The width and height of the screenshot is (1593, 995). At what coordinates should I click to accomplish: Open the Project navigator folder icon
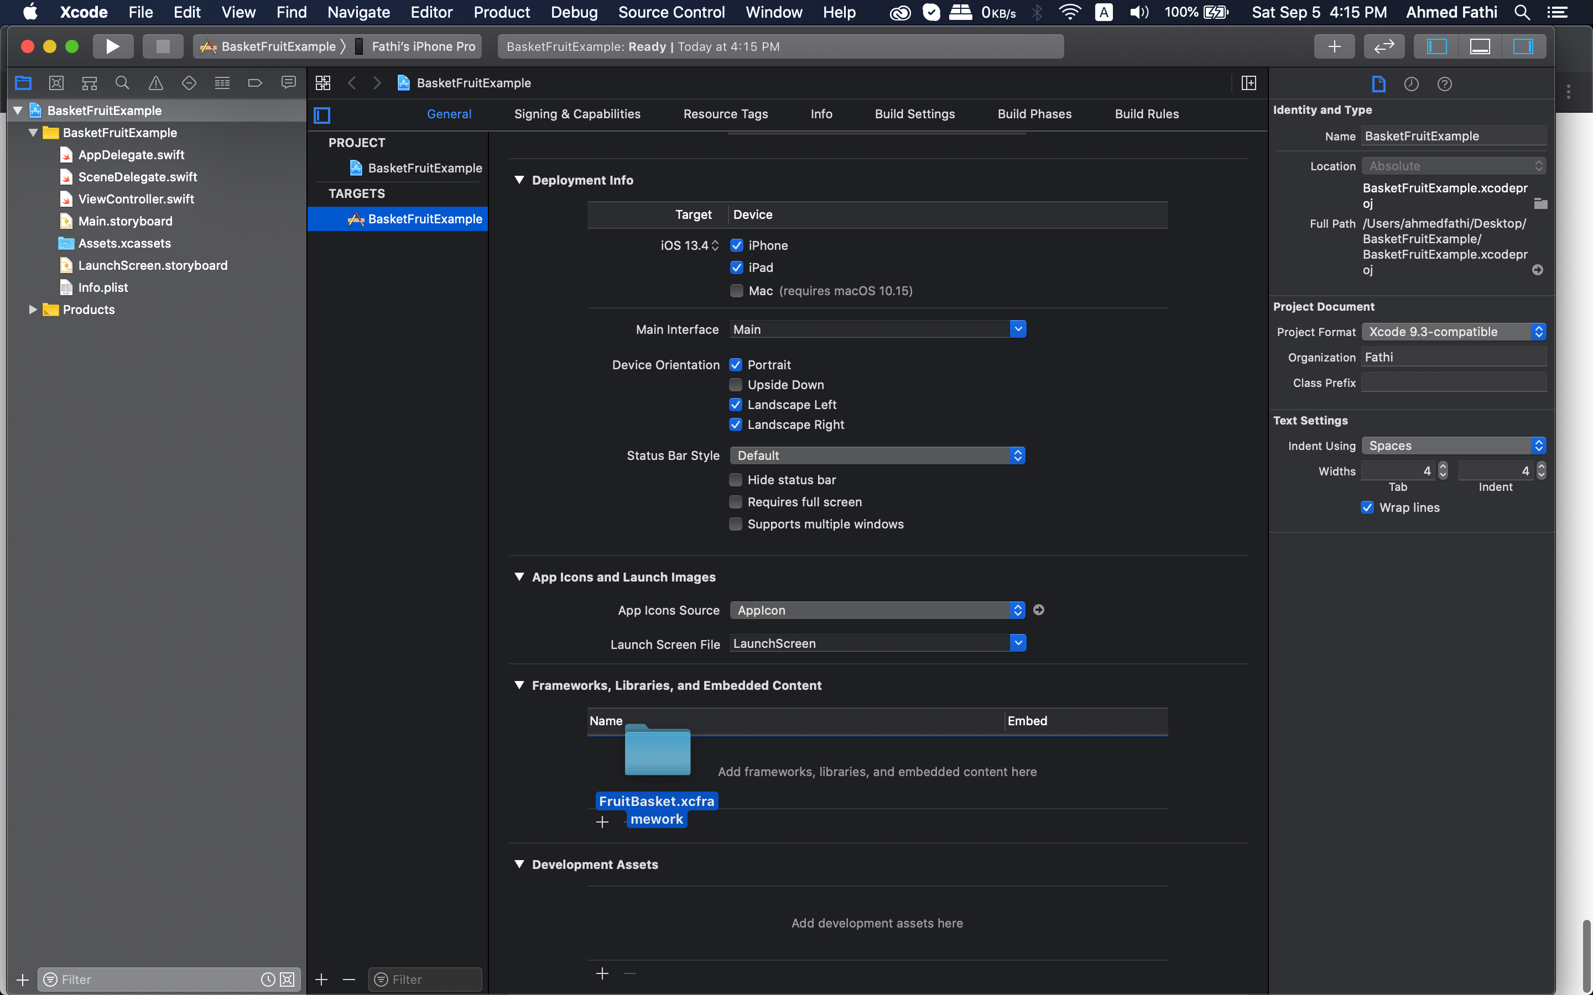pos(23,82)
